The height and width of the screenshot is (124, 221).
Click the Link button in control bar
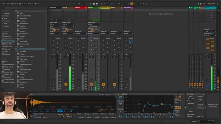3,4
